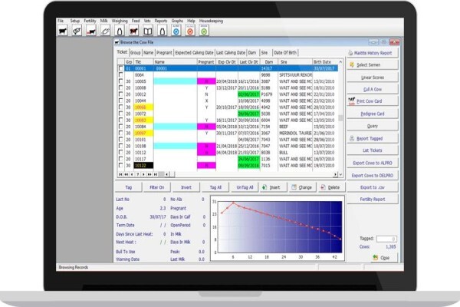Click the Cull A Cow button
The height and width of the screenshot is (307, 460).
pos(373,89)
